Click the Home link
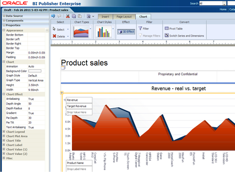235x172 pixels. tap(223, 9)
